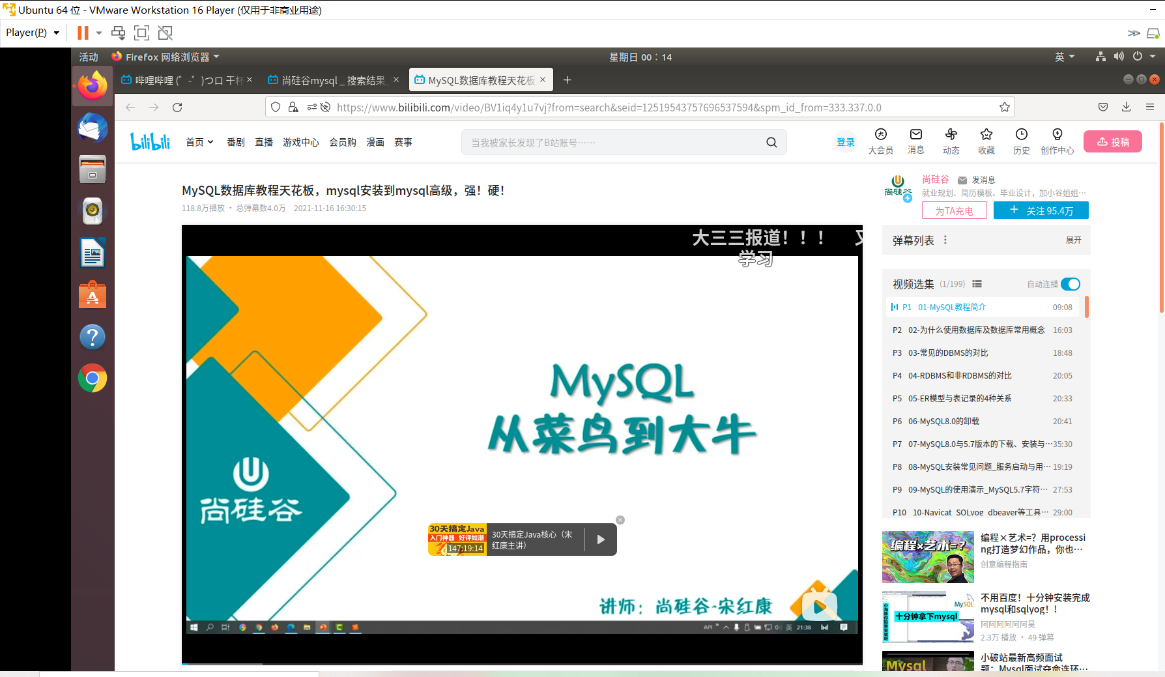The height and width of the screenshot is (677, 1165).
Task: Click 番剧 in the navigation bar
Action: 235,141
